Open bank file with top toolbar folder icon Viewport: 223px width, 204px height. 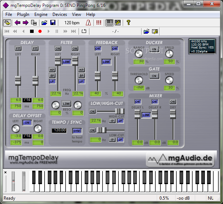45,23
